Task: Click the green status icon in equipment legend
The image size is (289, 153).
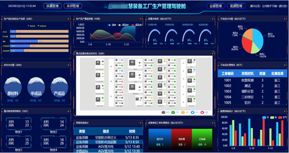Action: (x=173, y=112)
